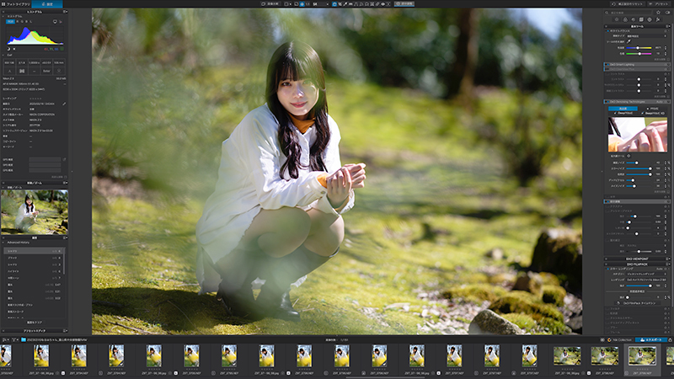Collapse the Advanced History section
674x379 pixels.
pyautogui.click(x=3, y=243)
